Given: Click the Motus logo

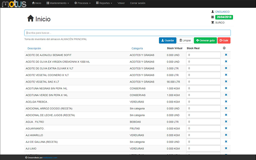Looking at the screenshot, I should (14, 3).
